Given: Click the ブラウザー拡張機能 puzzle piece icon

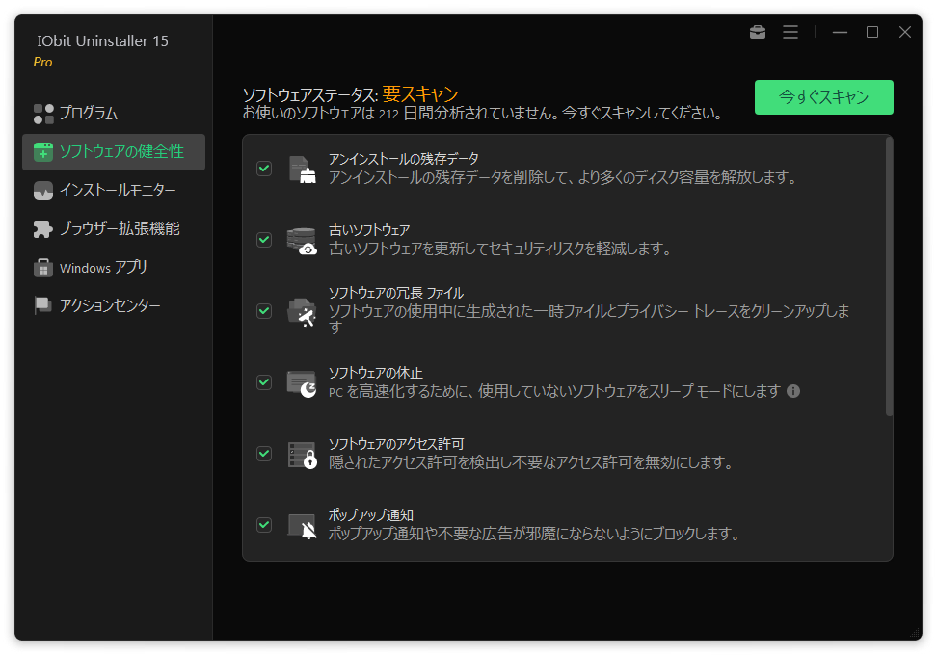Looking at the screenshot, I should (x=43, y=229).
